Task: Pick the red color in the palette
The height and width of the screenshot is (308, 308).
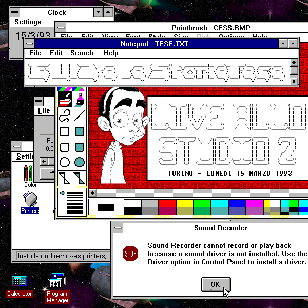Action: tap(167, 203)
